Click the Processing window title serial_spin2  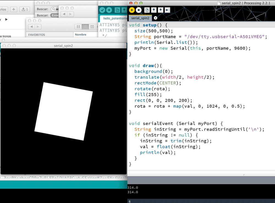coord(246,3)
